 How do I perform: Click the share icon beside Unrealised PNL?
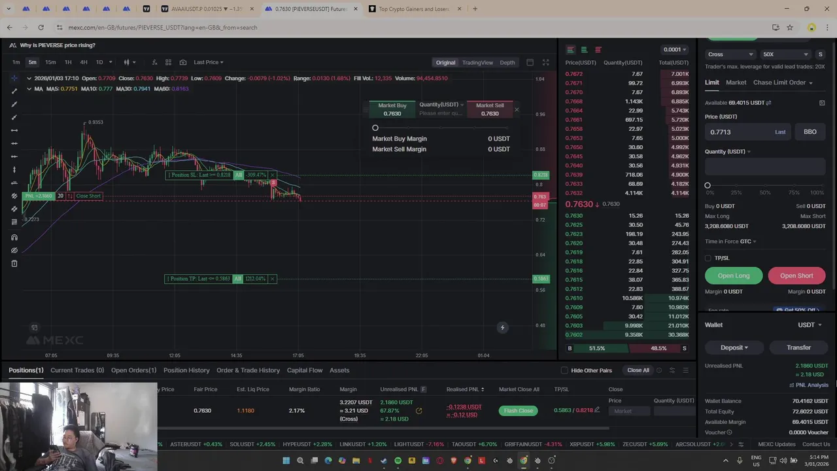tap(418, 411)
